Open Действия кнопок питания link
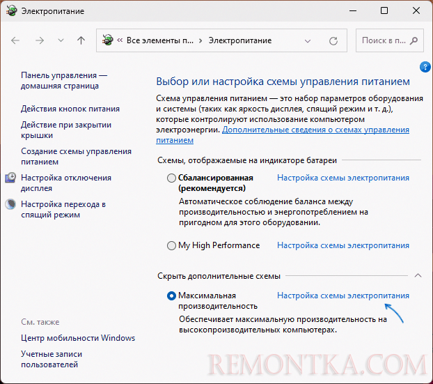 70,109
